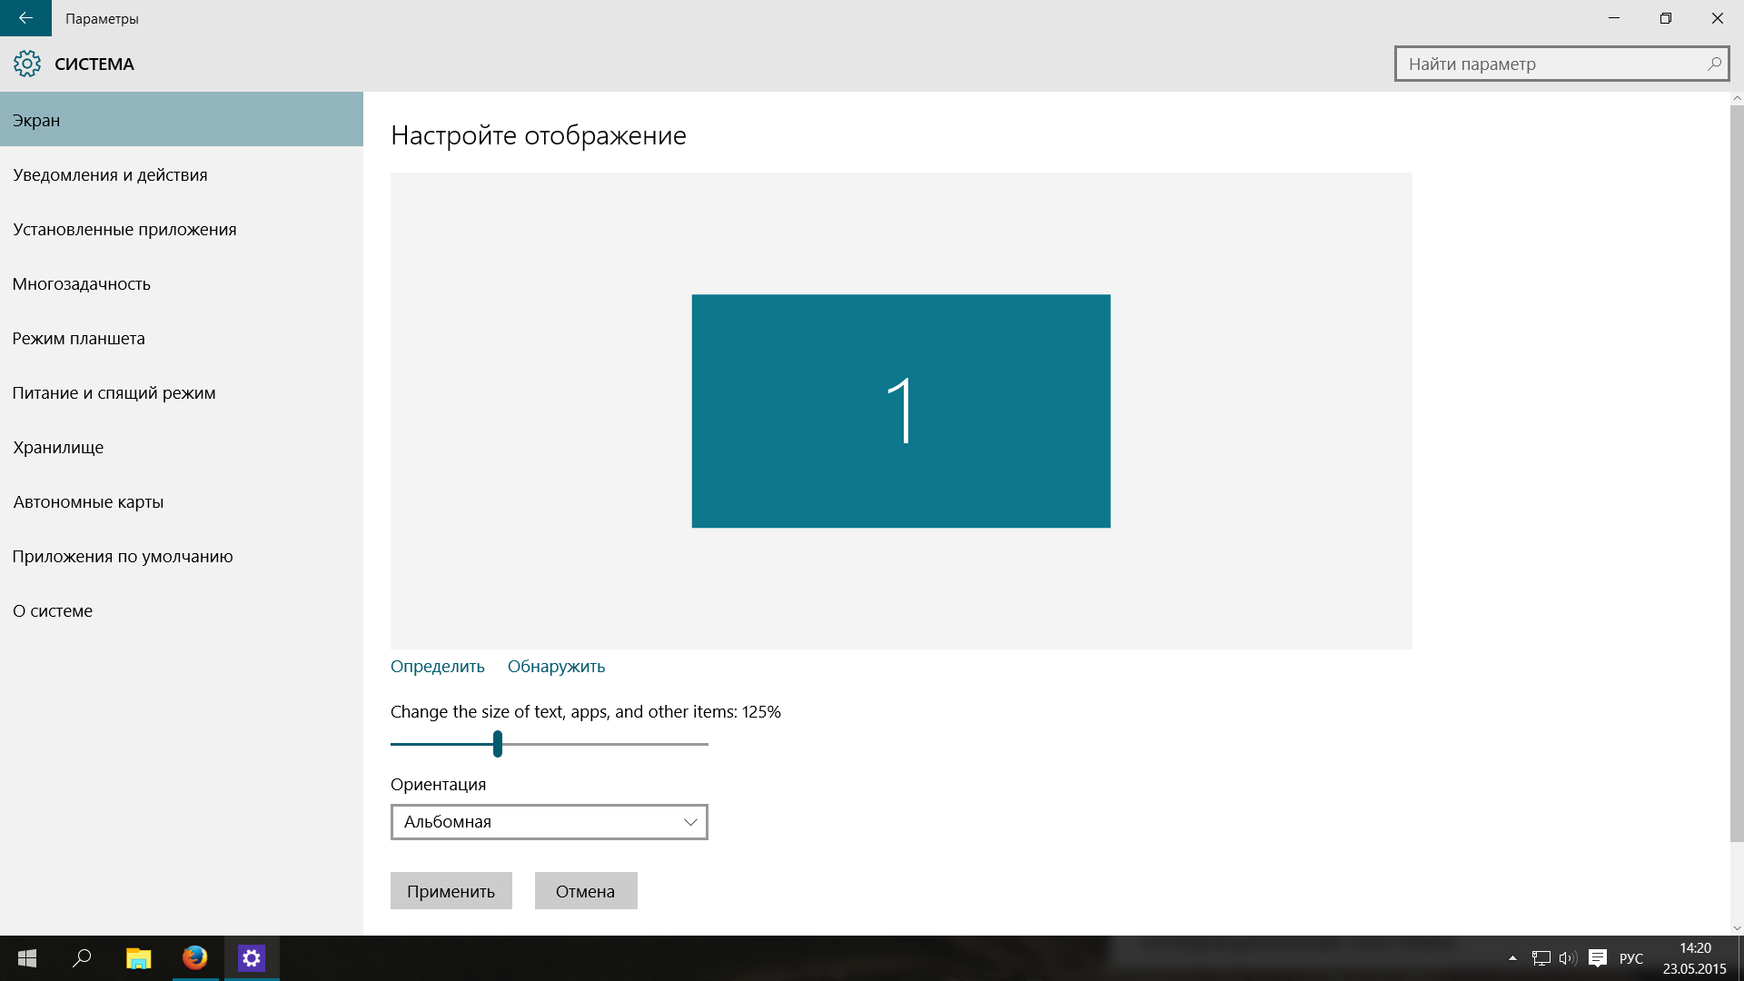Image resolution: width=1744 pixels, height=981 pixels.
Task: Click the Отмена button
Action: [586, 891]
